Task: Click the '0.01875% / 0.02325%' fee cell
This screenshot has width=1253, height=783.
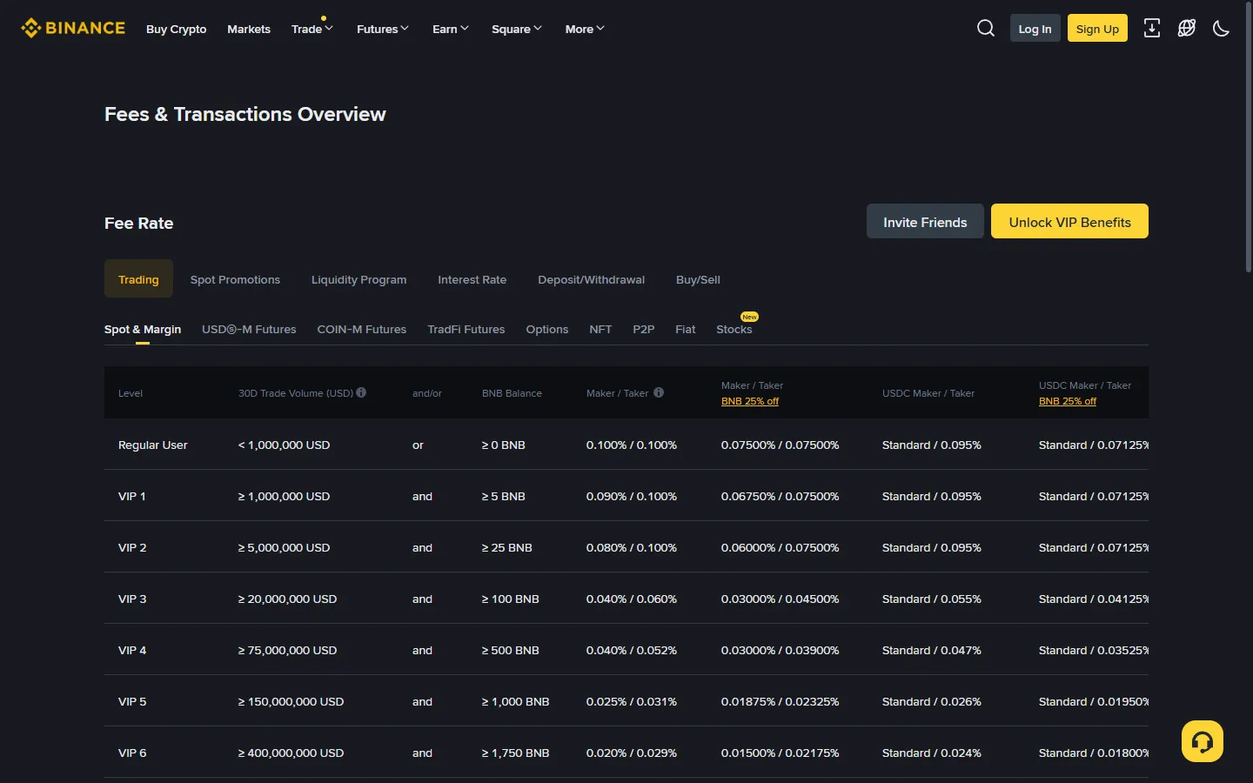Action: 781,701
